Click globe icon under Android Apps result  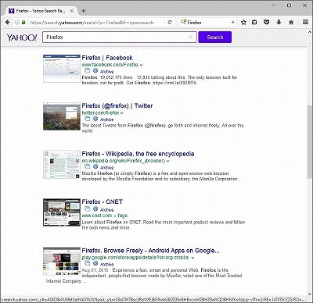click(95, 263)
